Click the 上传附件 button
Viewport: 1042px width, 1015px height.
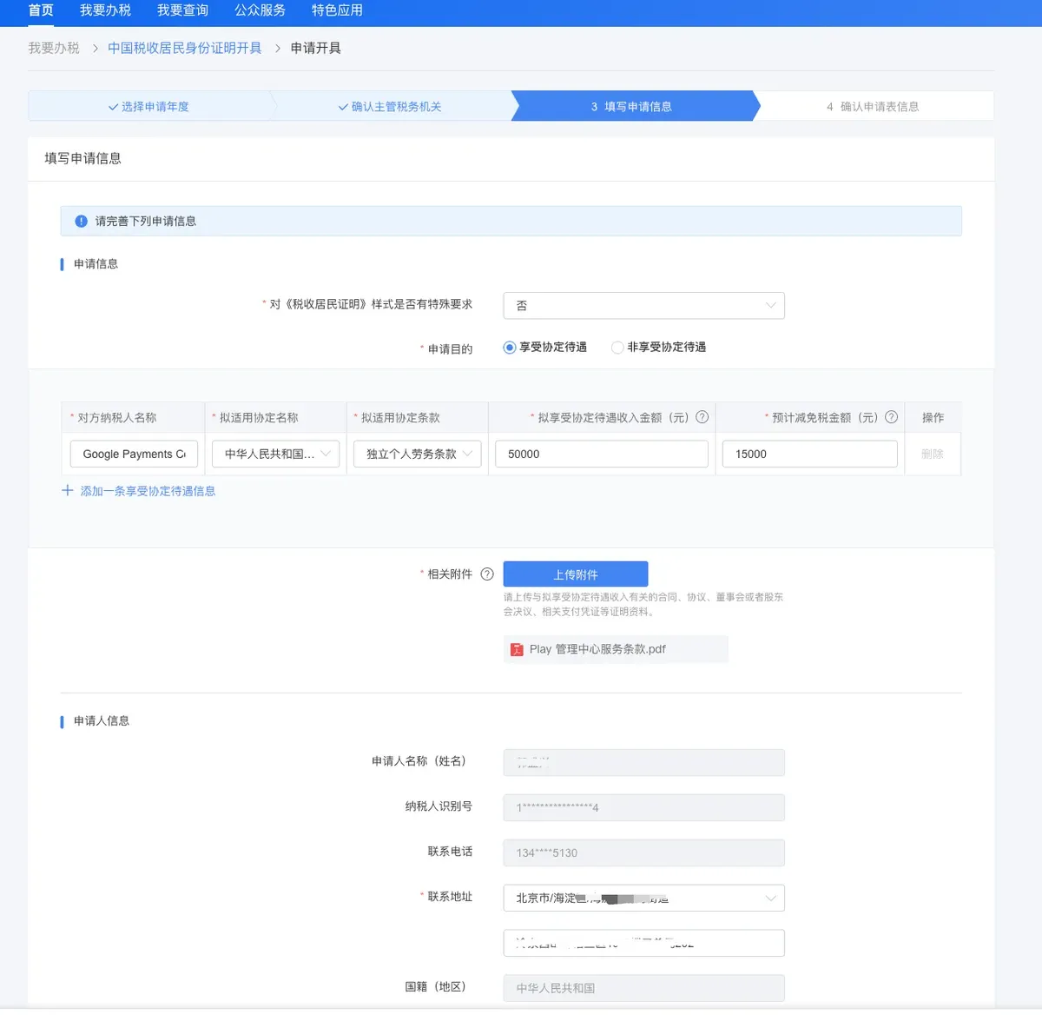(576, 574)
